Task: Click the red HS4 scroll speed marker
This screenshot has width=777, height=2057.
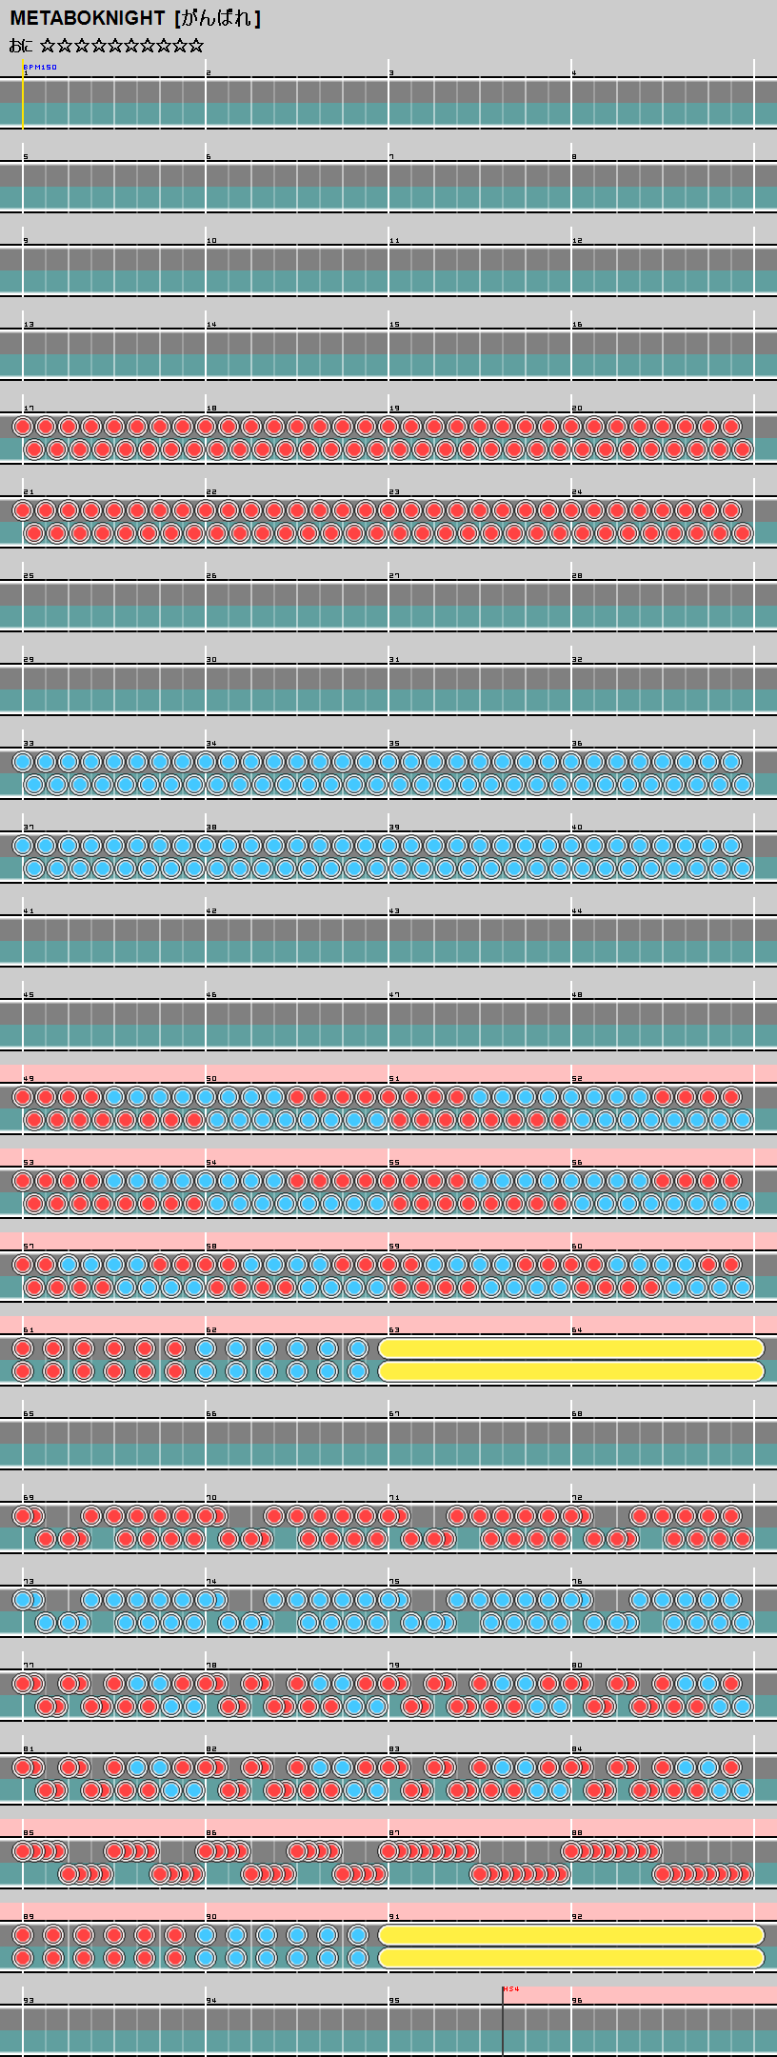Action: click(511, 1989)
